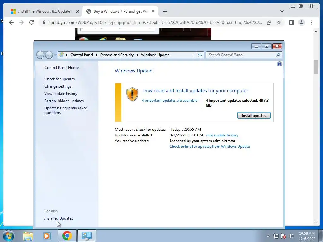This screenshot has height=242, width=323.
Task: Click the Action Center flag icon
Action: pos(284,236)
